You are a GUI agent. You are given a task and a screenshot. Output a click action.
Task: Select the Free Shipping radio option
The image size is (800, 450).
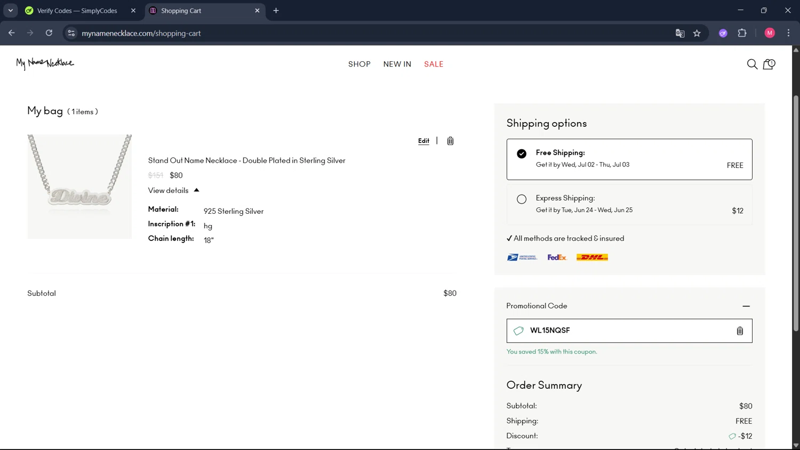(x=522, y=154)
